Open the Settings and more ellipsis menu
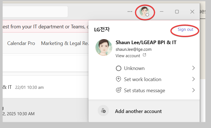 click(130, 12)
